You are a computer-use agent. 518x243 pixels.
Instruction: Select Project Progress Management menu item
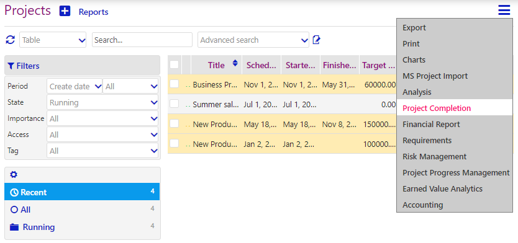tap(455, 172)
